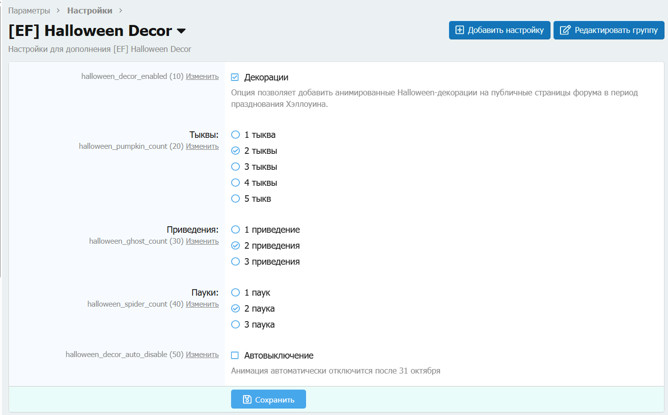Select the 1 тыква radio option

(235, 135)
